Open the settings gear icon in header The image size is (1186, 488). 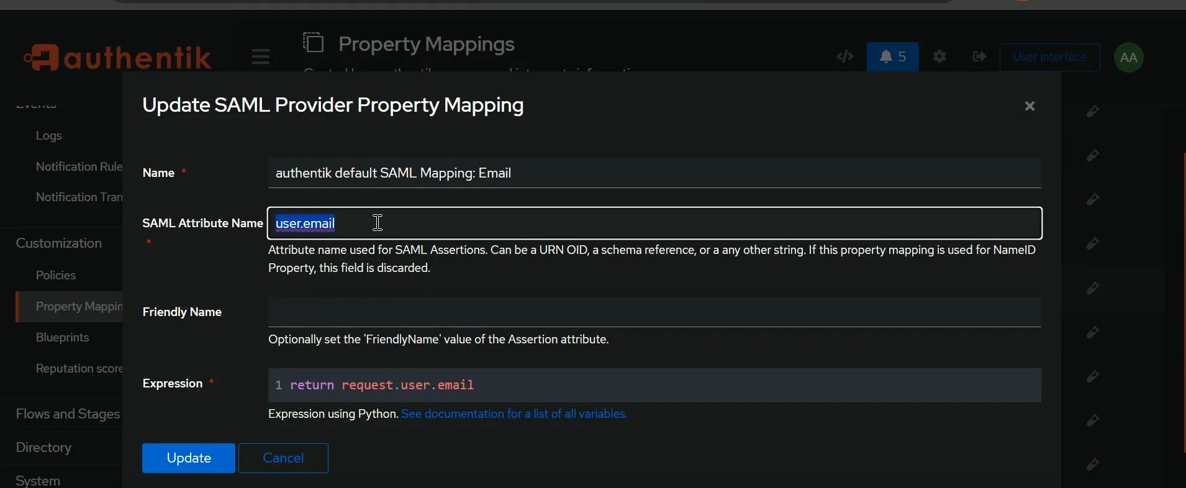940,57
